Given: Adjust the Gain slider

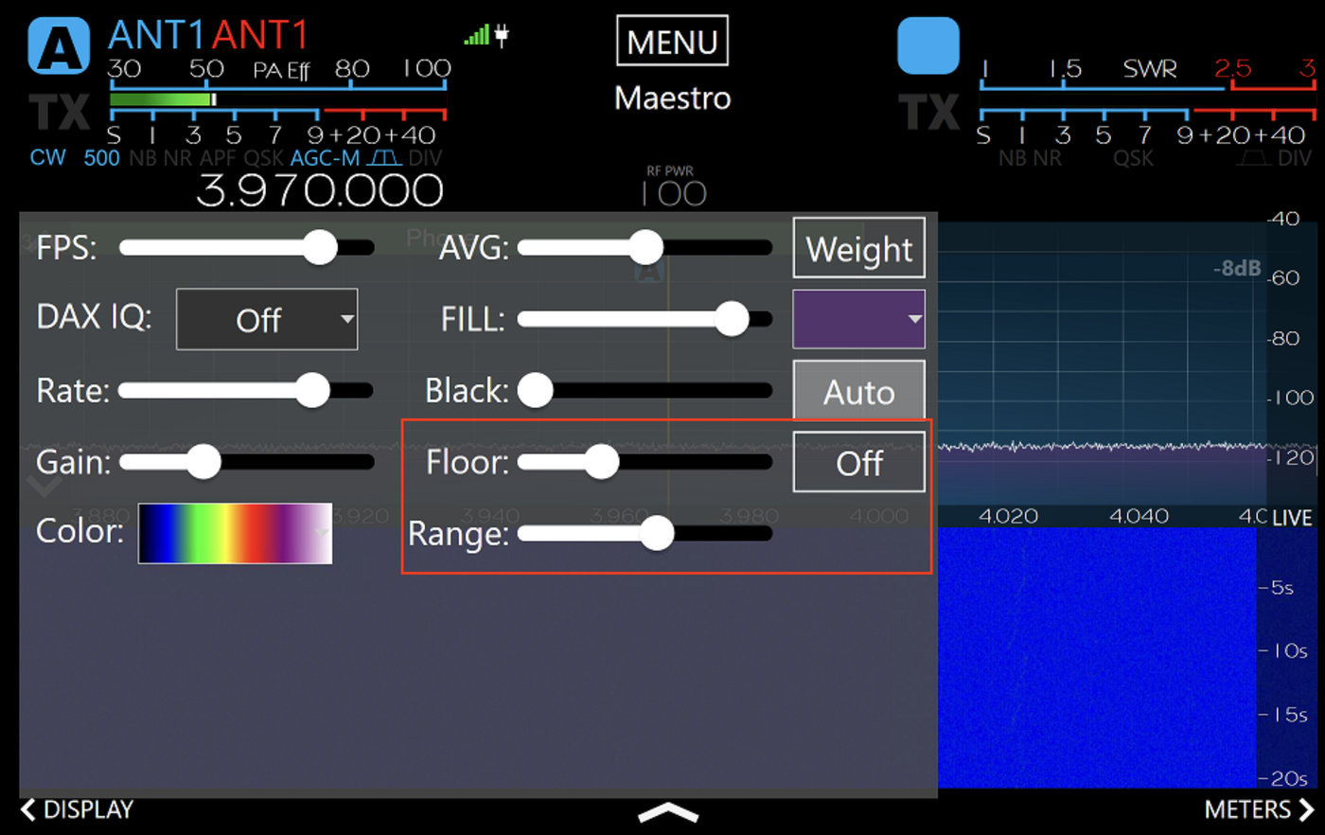Looking at the screenshot, I should (x=246, y=462).
